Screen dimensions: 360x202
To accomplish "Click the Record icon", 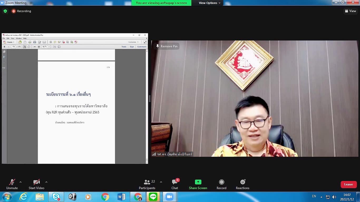I will [221, 182].
